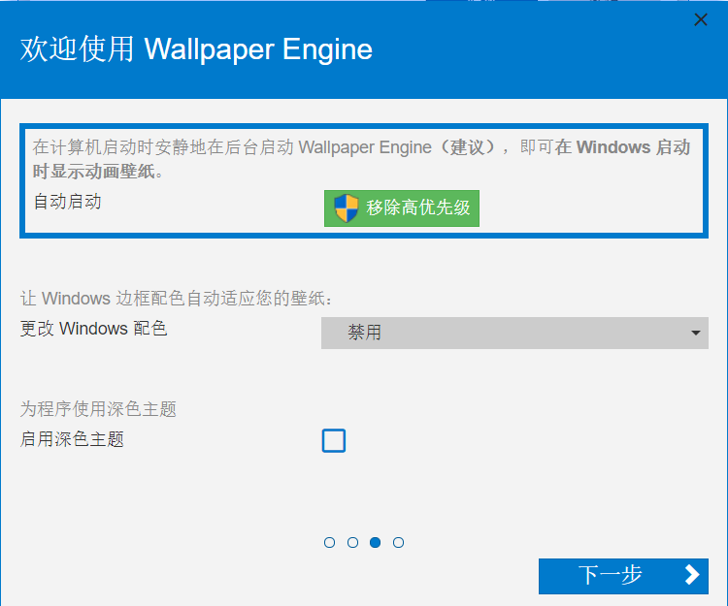Click the 更改 Windows 配色 label

tap(93, 329)
